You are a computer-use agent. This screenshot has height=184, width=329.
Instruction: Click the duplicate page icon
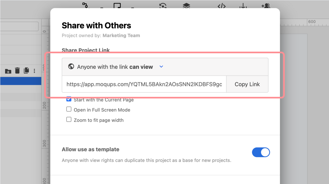[26, 71]
